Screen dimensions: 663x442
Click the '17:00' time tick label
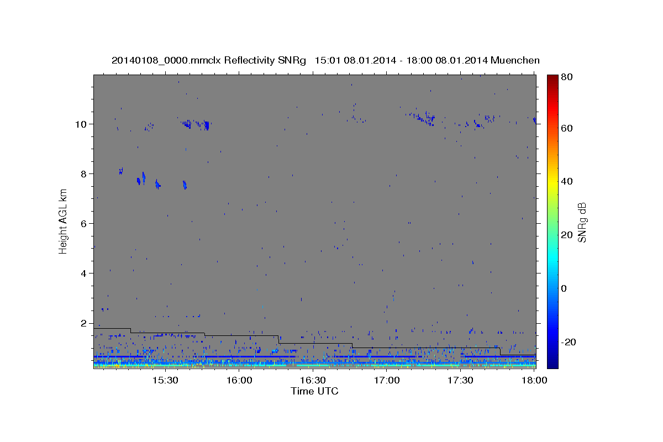[x=387, y=380]
